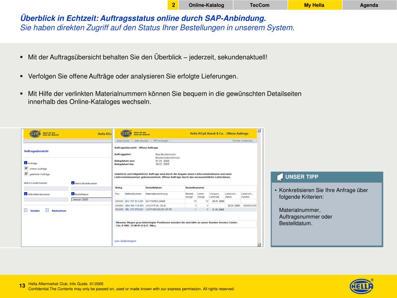Image resolution: width=397 pixels, height=298 pixels.
Task: Open the Agenda tab
Action: click(369, 5)
